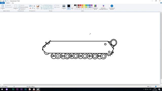
Task: Click Save icon in quick access toolbar
Action: [x=3, y=1]
